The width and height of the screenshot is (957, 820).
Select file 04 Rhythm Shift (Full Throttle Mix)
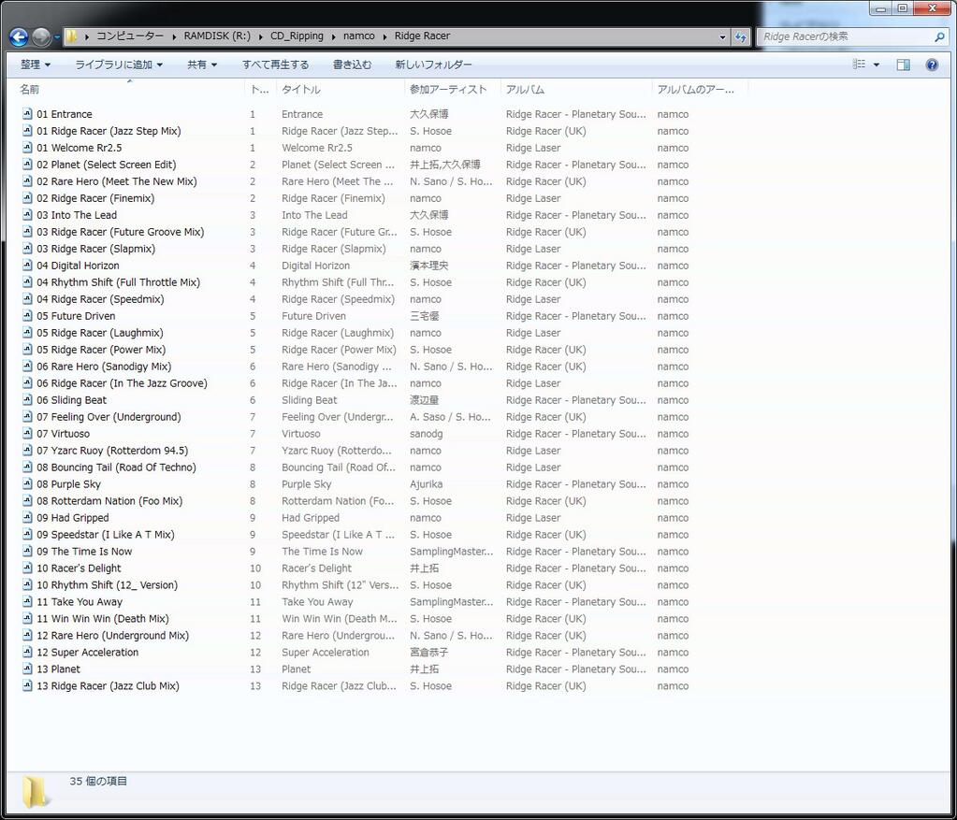coord(119,281)
